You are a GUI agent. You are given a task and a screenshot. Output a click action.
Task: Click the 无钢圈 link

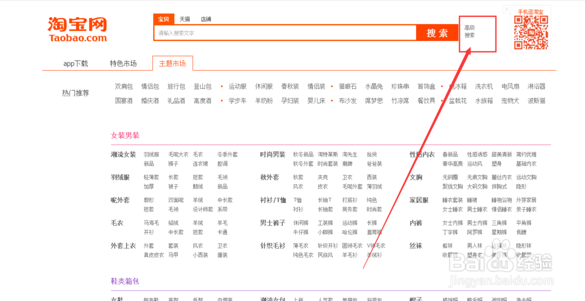click(x=450, y=177)
